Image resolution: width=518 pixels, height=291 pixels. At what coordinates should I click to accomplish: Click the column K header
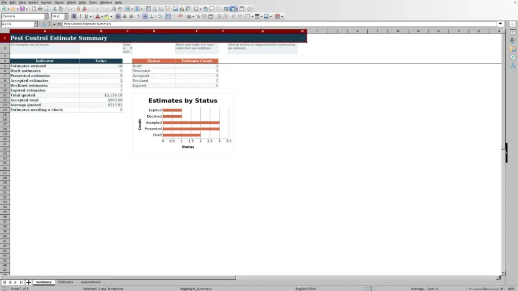coord(358,31)
